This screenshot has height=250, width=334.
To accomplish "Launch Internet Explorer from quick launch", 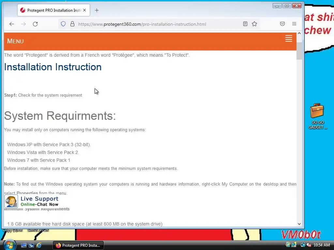I will point(39,245).
